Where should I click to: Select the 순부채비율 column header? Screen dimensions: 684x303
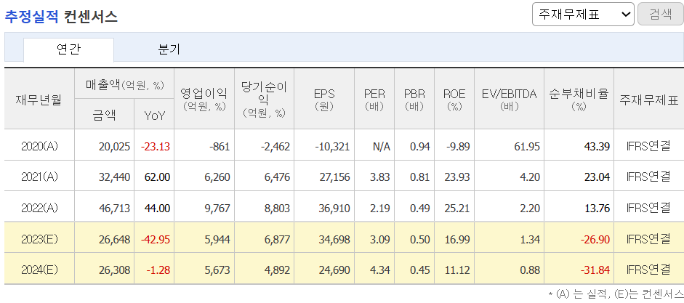pyautogui.click(x=579, y=99)
